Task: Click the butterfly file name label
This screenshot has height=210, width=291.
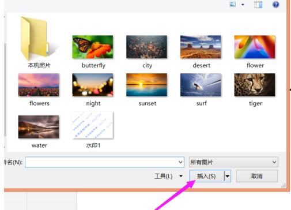Action: [93, 65]
